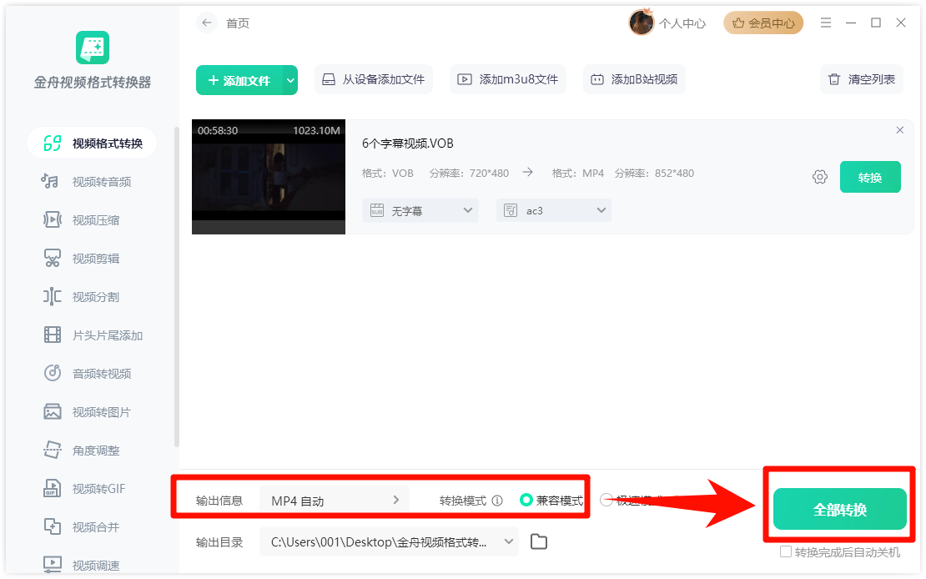This screenshot has height=579, width=926.
Task: Open 片头片尾添加 in the sidebar
Action: [x=92, y=335]
